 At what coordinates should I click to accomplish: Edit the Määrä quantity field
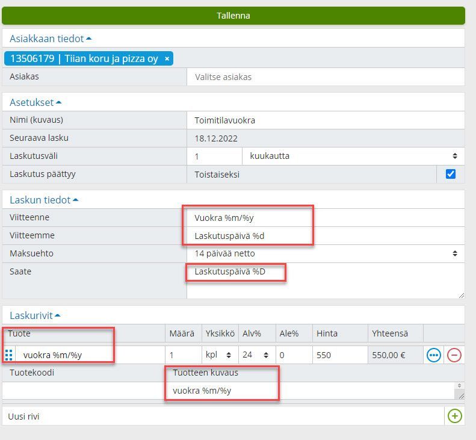(184, 355)
